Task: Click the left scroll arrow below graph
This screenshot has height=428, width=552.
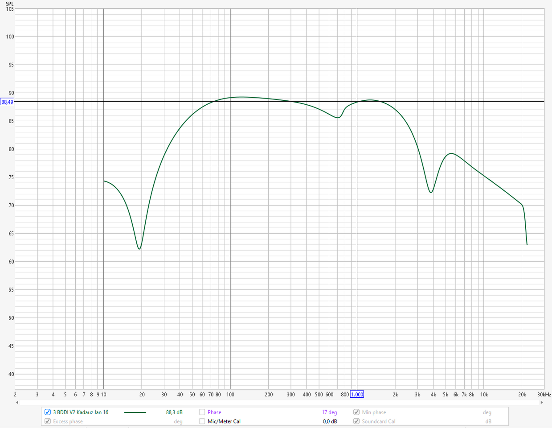Action: click(17, 403)
